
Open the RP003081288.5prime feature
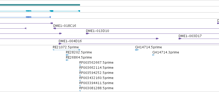pyautogui.click(x=96, y=88)
